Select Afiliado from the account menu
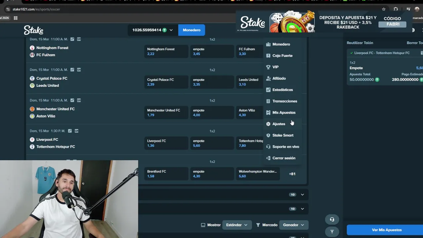 click(279, 78)
